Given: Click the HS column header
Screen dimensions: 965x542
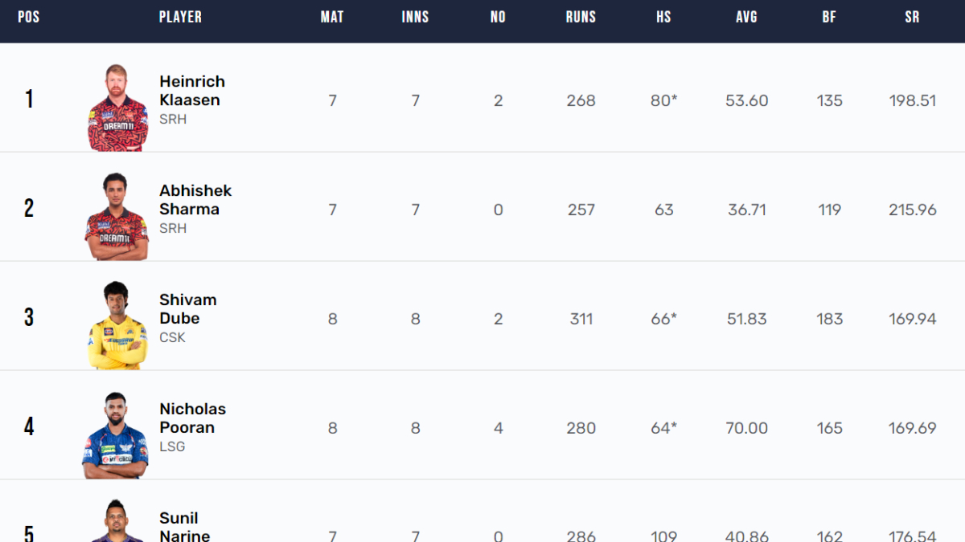Looking at the screenshot, I should 663,17.
